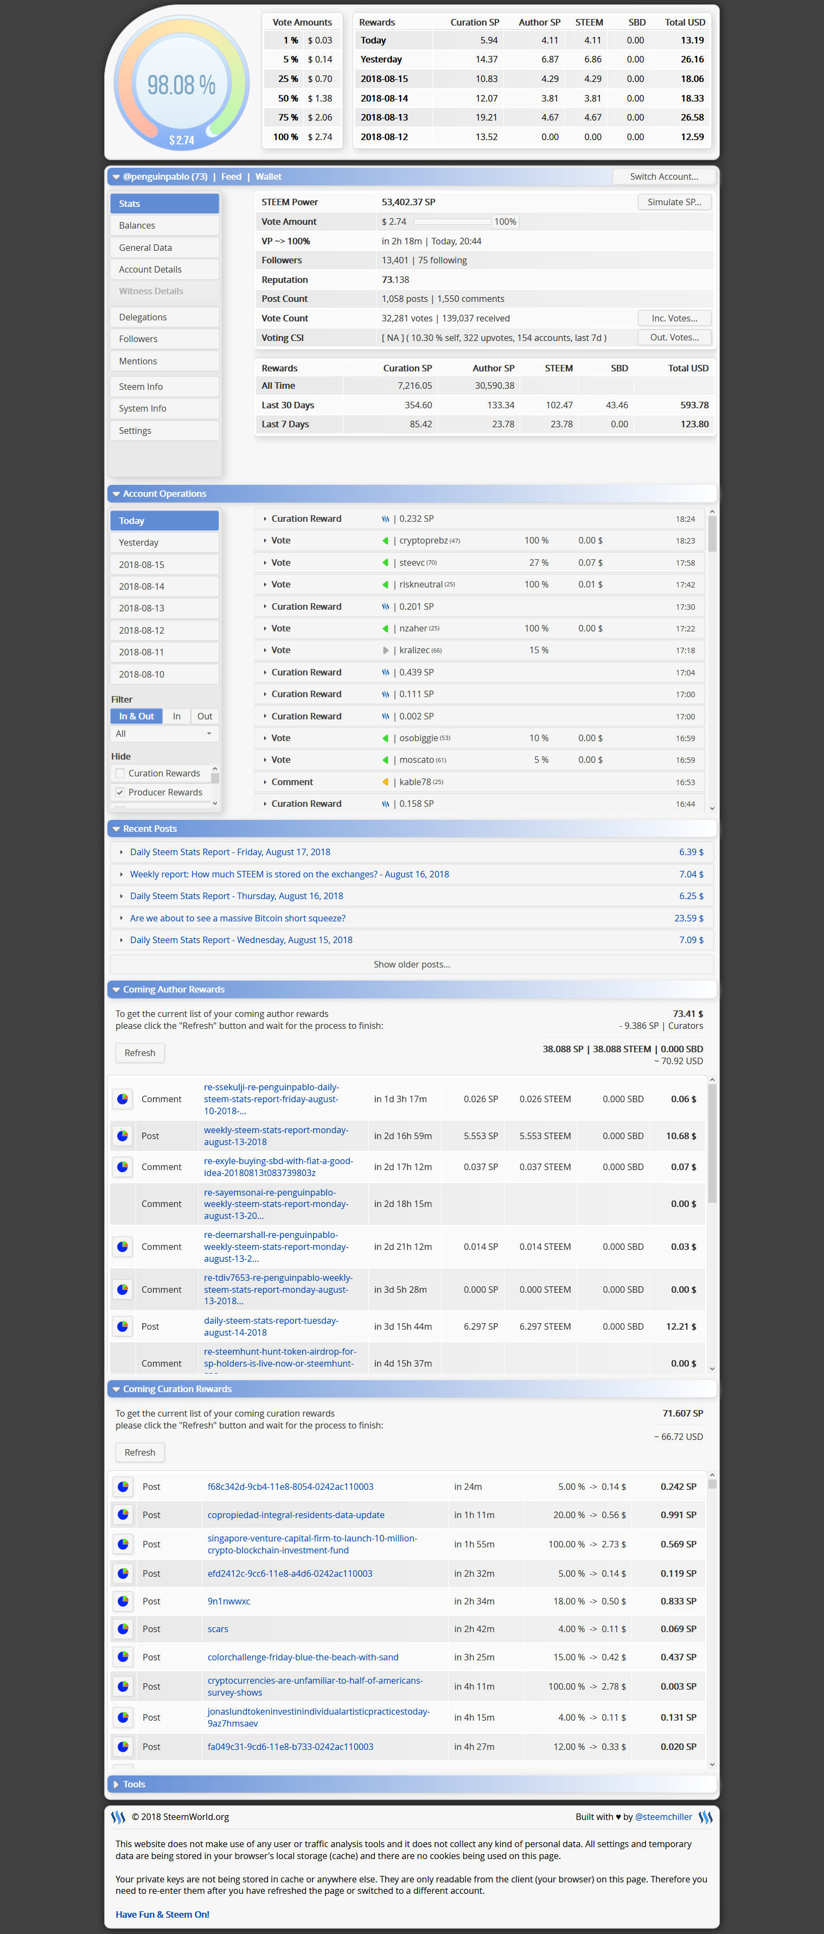824x1934 pixels.
Task: Click Steem logo next to @steemchiller
Action: pyautogui.click(x=706, y=1817)
